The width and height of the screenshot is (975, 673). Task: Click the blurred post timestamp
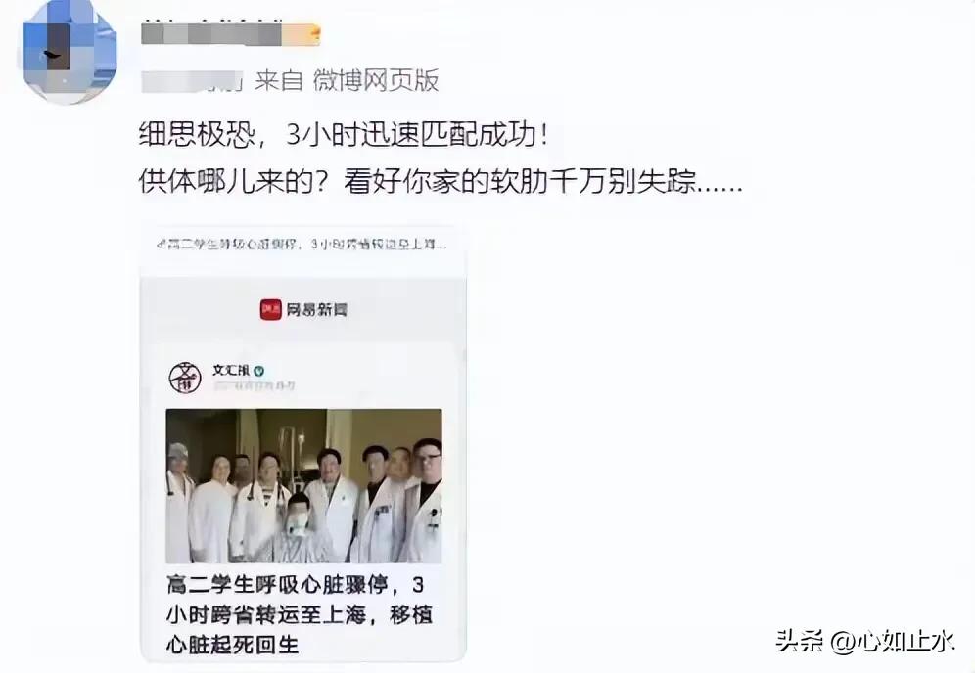(x=192, y=81)
